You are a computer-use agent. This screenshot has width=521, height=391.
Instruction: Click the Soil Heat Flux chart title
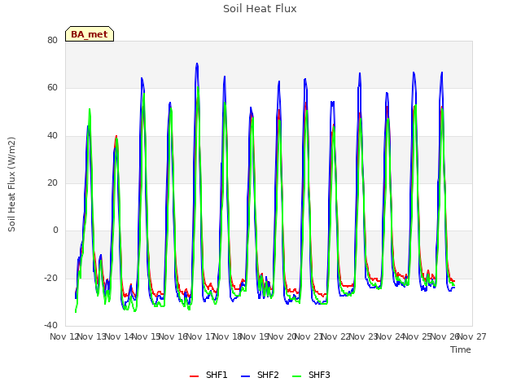pyautogui.click(x=260, y=9)
